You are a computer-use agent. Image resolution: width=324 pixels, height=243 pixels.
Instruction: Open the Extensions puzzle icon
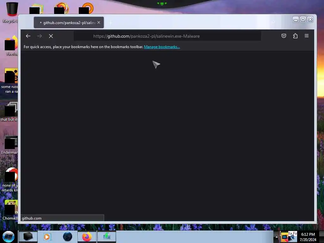pyautogui.click(x=295, y=36)
